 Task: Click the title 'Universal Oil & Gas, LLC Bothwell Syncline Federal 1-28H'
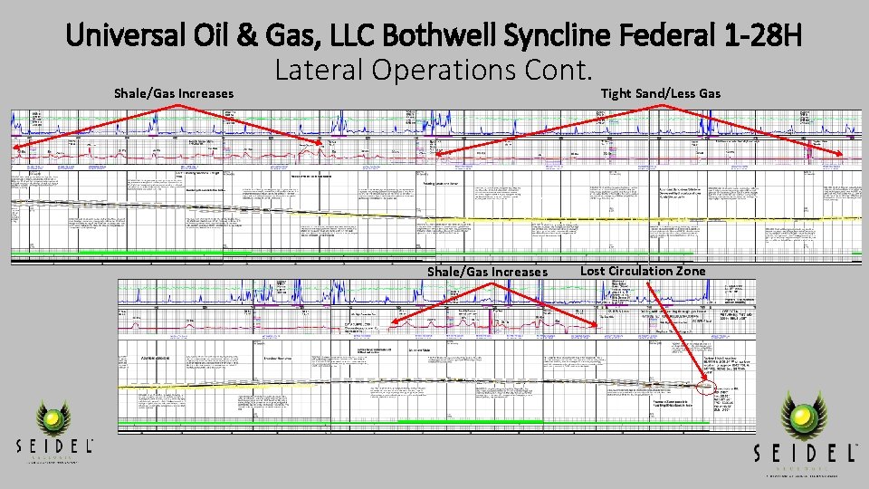coord(434,35)
